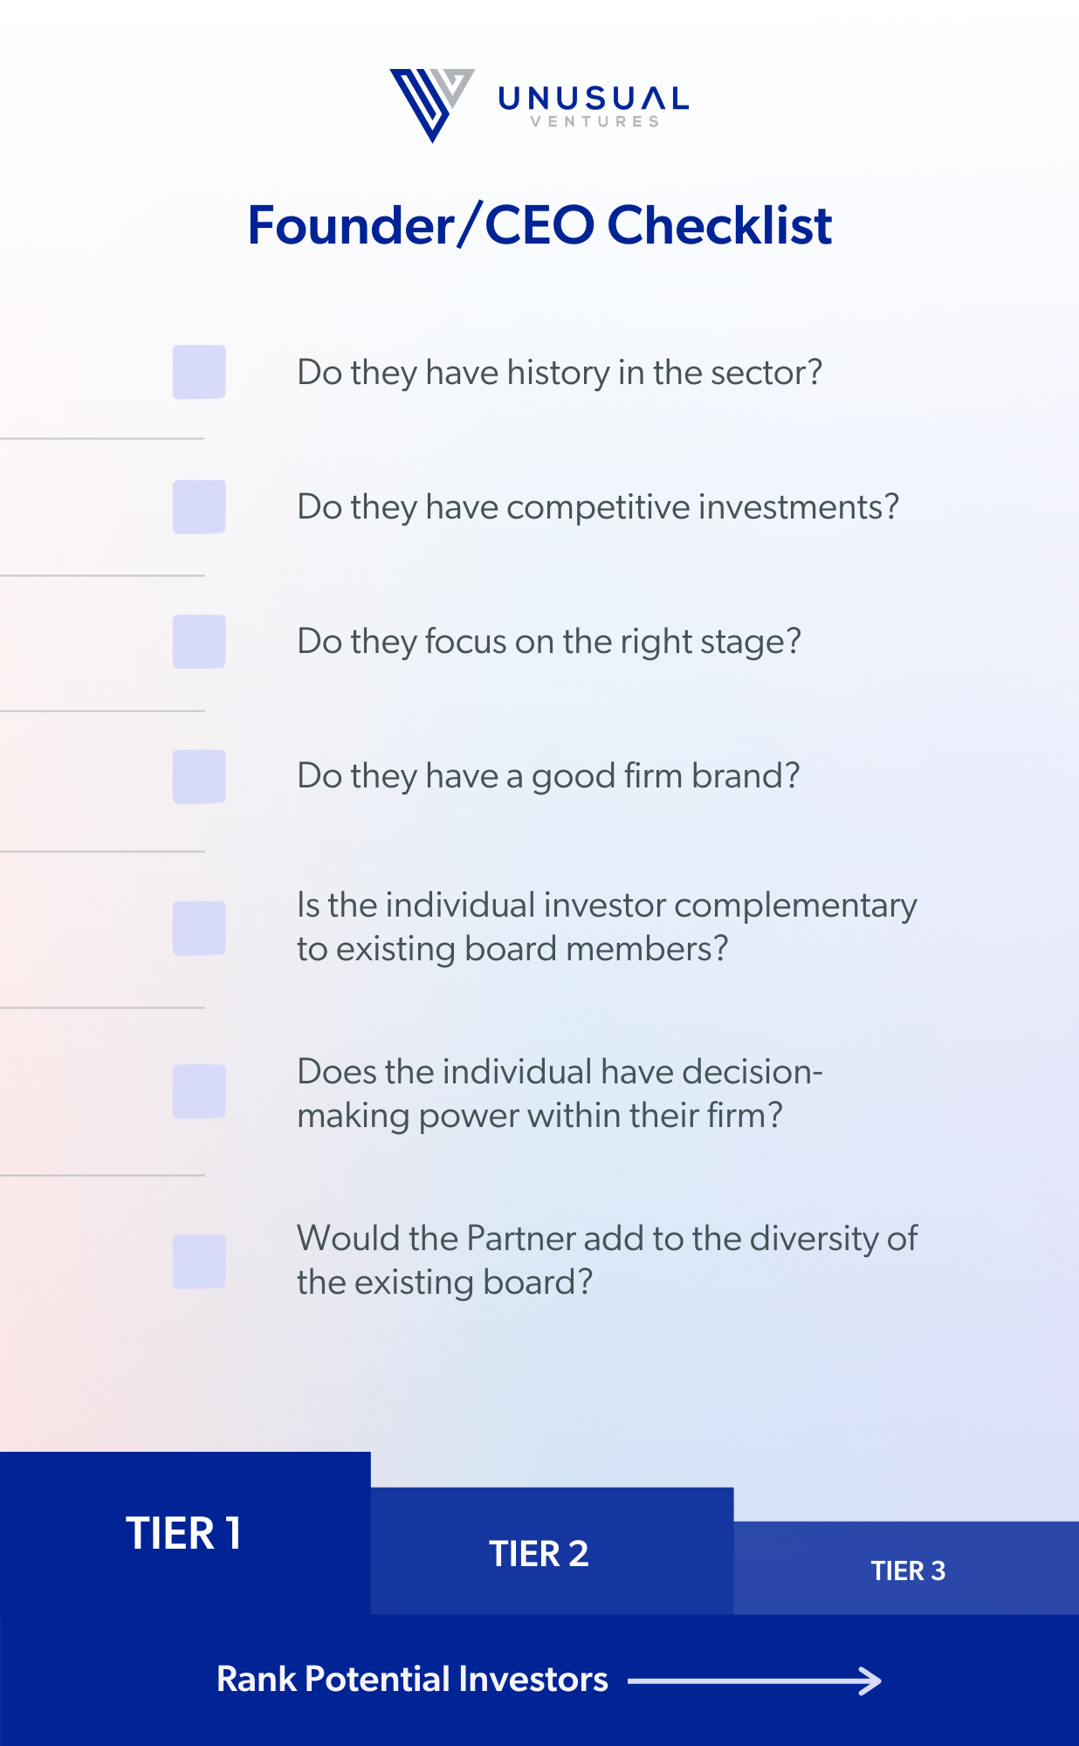The height and width of the screenshot is (1746, 1079).
Task: Click the competitive investments question text
Action: pyautogui.click(x=598, y=508)
